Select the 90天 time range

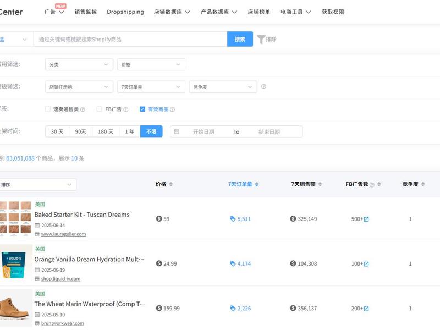click(x=80, y=131)
